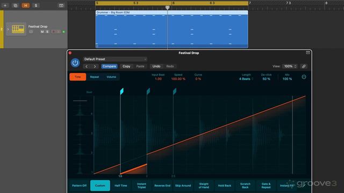Click the plugin window expand icon top right

(308, 53)
